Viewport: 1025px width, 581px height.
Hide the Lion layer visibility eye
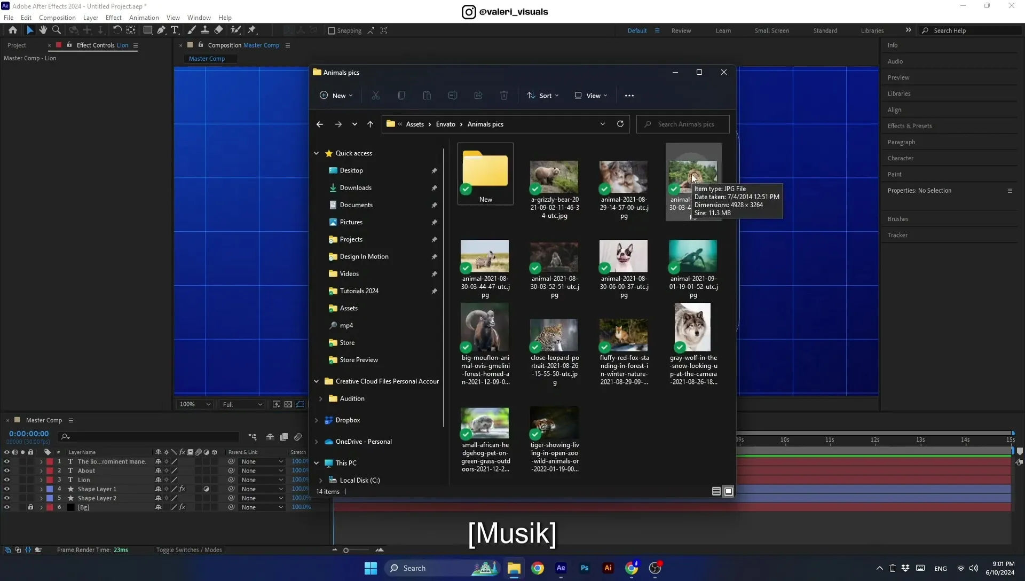[6, 480]
